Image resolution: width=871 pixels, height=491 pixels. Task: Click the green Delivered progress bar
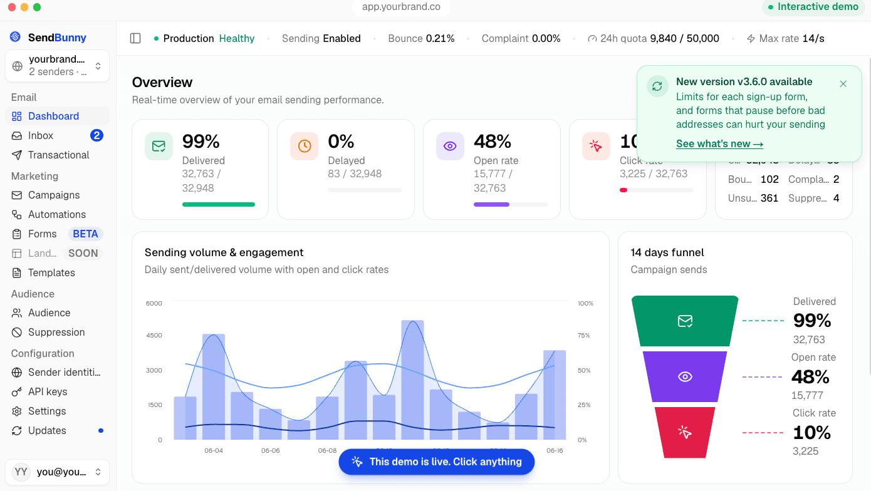(219, 204)
